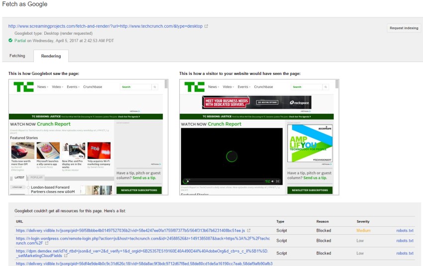Screen dimensions: 423x266
Task: Click the Severity column header
Action: pyautogui.click(x=363, y=222)
